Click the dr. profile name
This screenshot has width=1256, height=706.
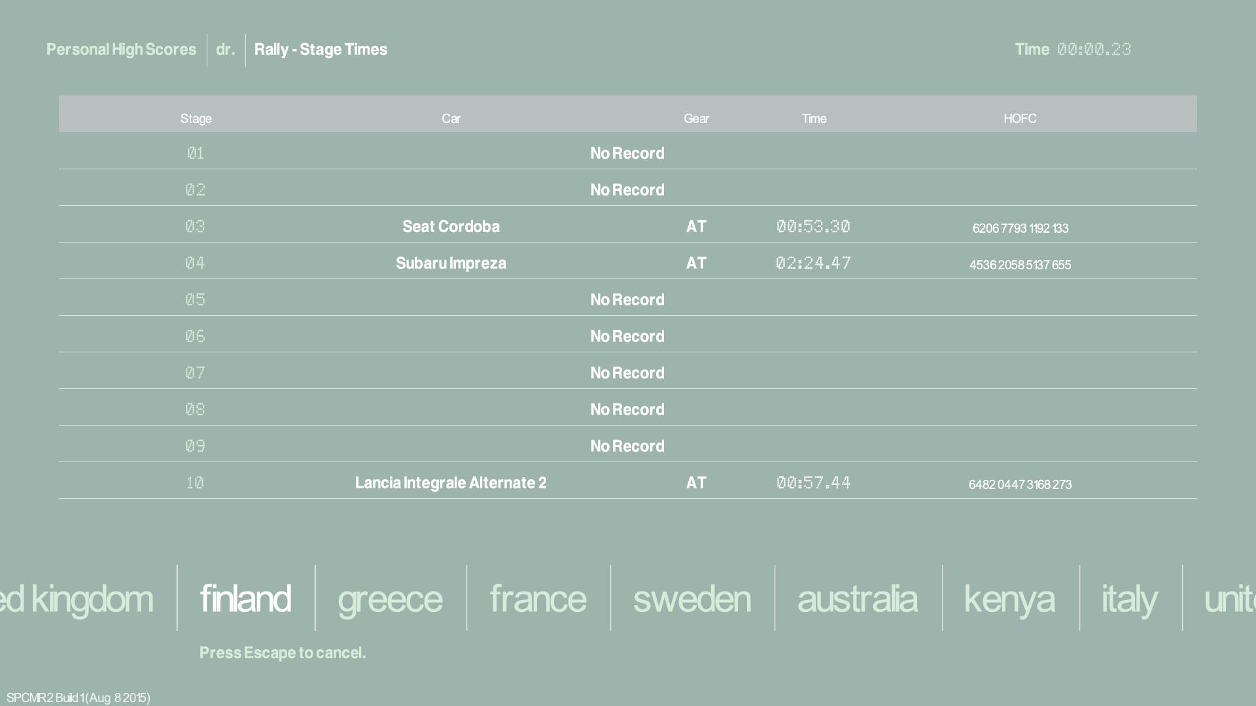[x=225, y=50]
